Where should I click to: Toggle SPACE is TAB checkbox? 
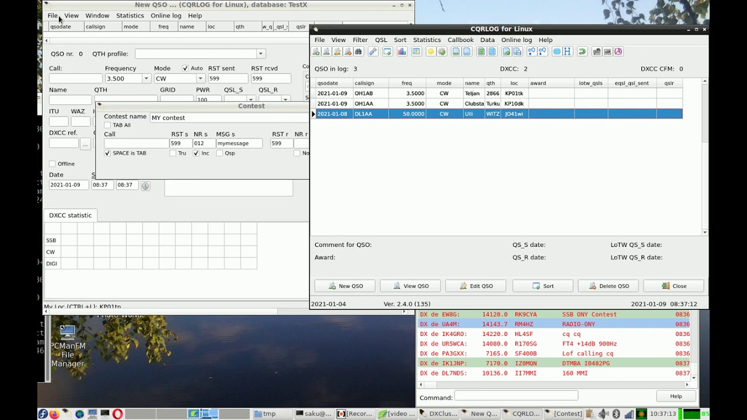[107, 153]
